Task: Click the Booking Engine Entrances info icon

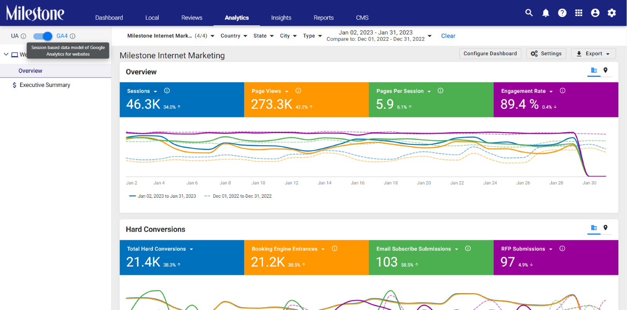Action: (335, 249)
